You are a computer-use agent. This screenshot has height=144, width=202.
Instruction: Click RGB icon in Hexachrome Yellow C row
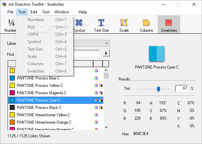coord(96,115)
